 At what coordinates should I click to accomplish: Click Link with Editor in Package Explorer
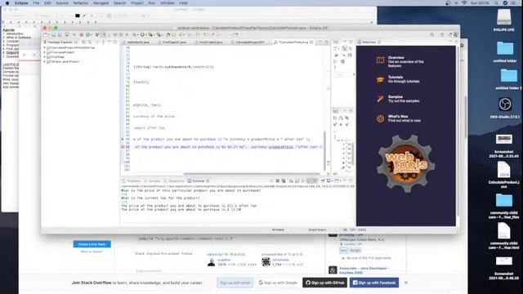click(90, 42)
